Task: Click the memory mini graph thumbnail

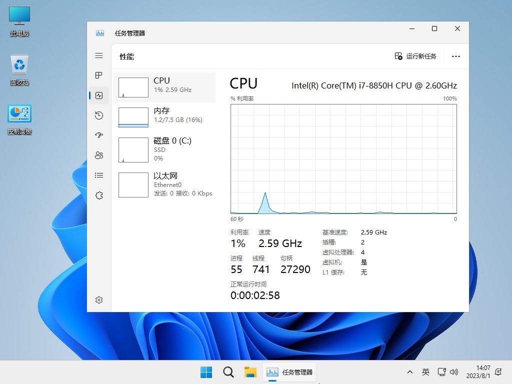Action: (x=133, y=117)
